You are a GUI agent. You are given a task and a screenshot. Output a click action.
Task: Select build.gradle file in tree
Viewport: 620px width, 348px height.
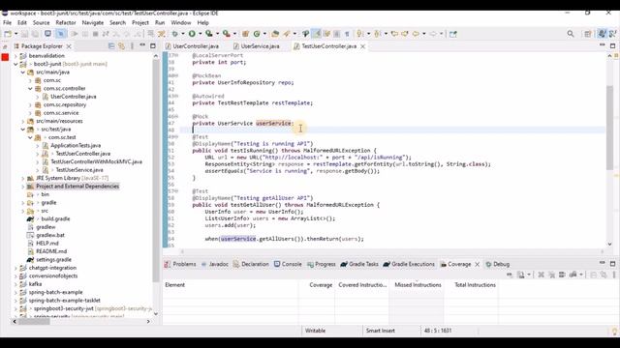[x=55, y=219]
